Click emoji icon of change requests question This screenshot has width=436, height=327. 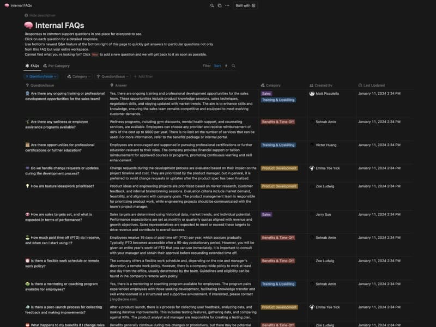click(27, 168)
